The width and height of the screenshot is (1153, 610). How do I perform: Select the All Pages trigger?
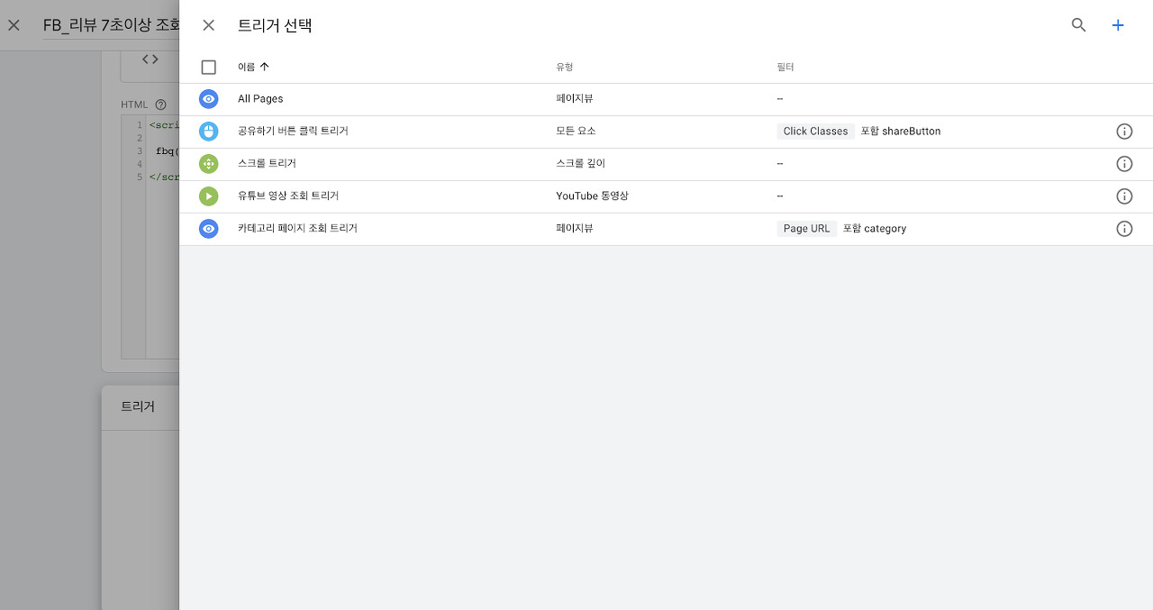click(260, 99)
